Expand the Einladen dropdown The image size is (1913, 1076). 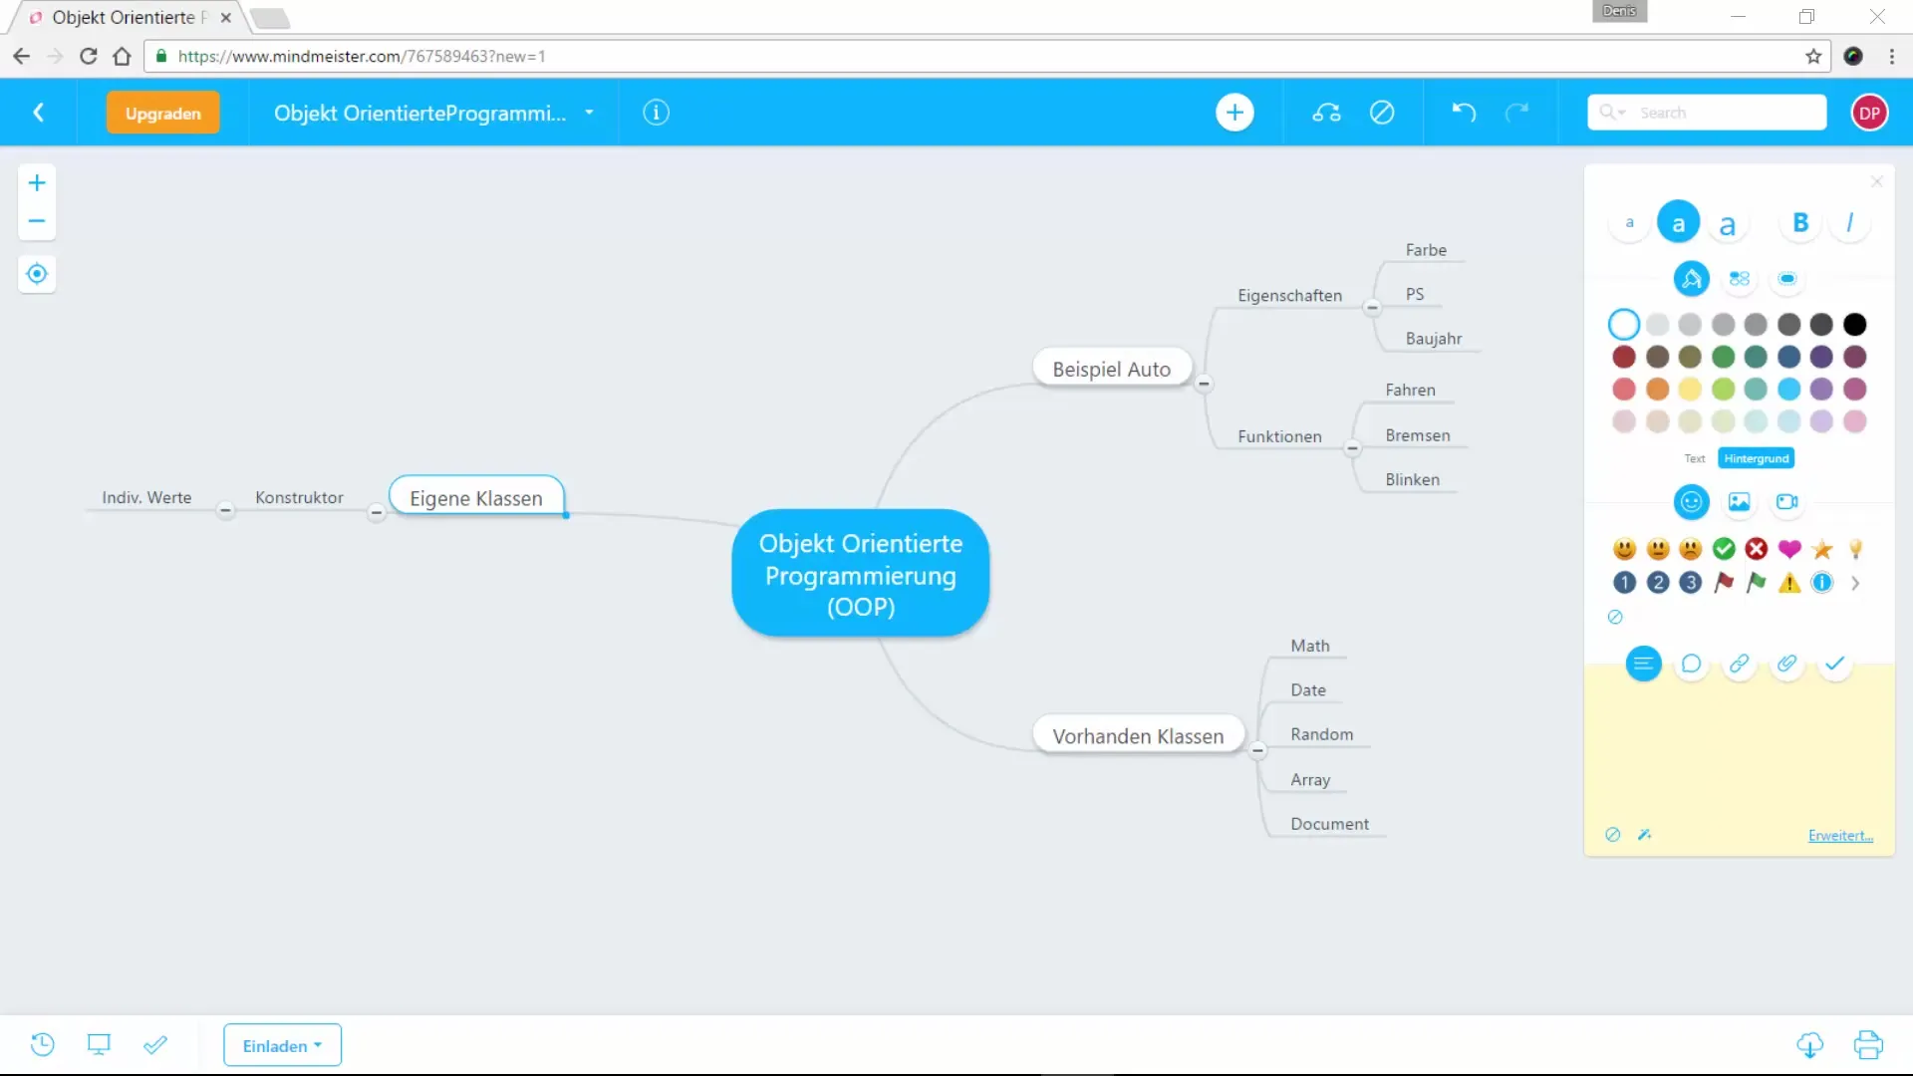282,1045
